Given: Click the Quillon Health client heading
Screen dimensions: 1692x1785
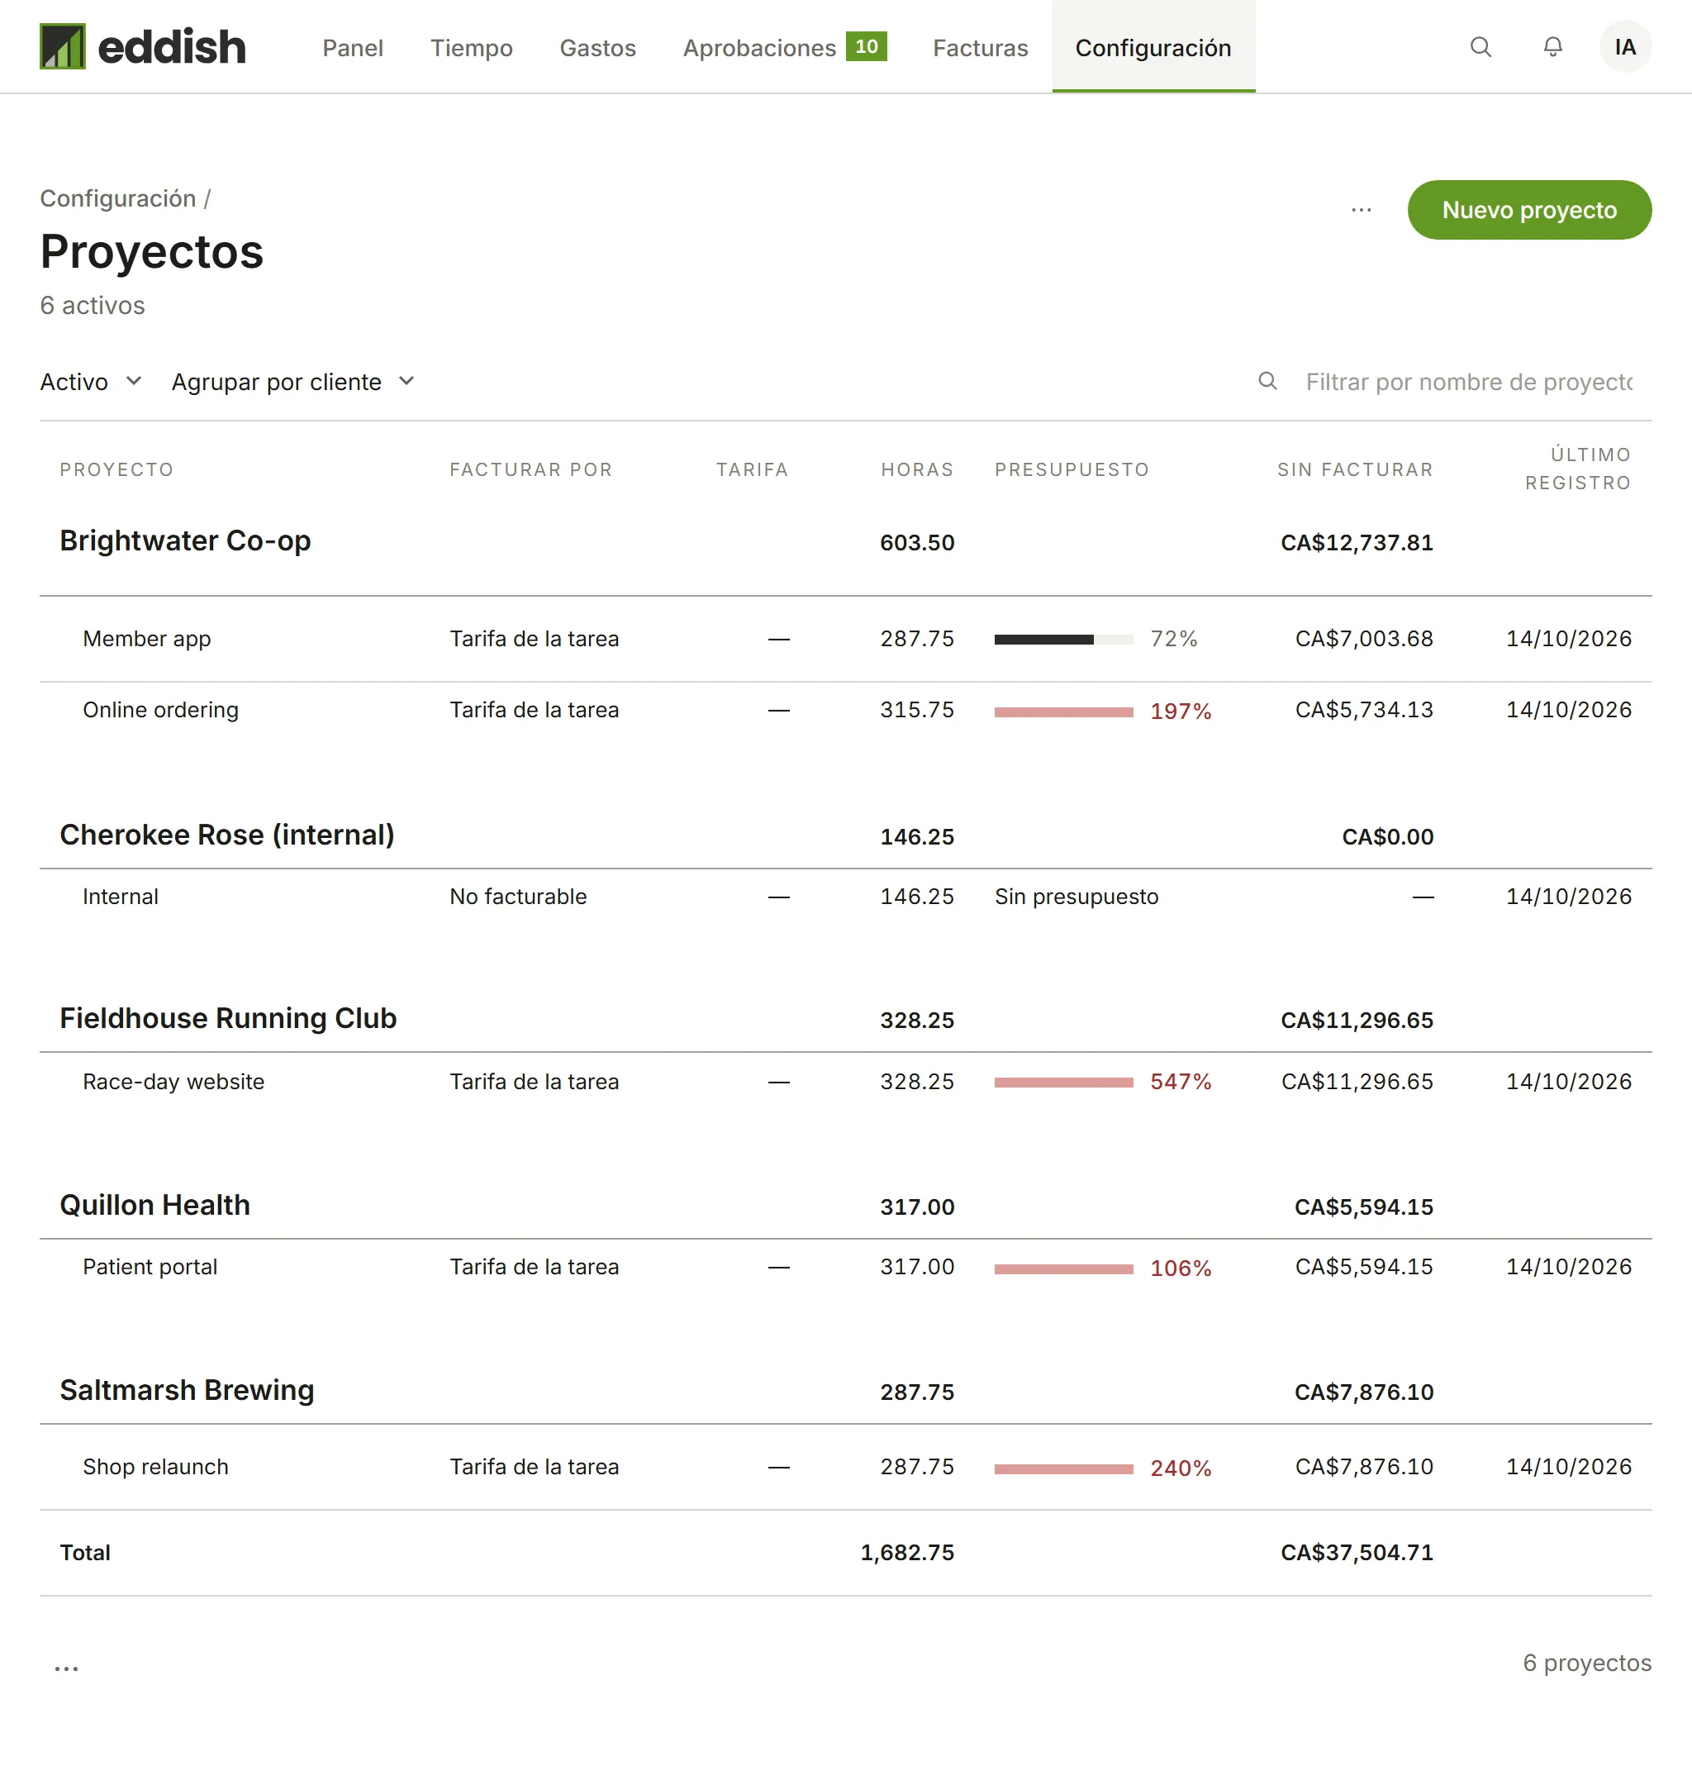Looking at the screenshot, I should click(x=155, y=1204).
